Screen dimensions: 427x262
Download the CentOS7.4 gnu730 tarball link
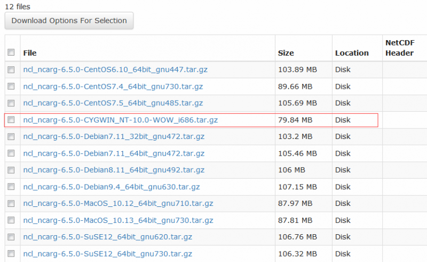click(113, 86)
